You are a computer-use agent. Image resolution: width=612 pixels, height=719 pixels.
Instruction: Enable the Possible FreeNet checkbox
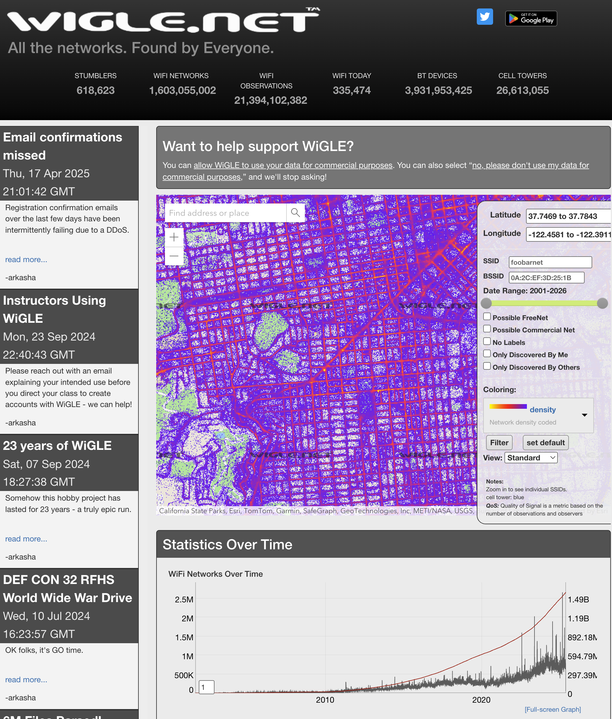[487, 316]
